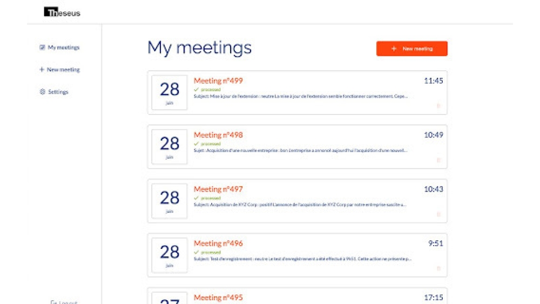The image size is (540, 304).
Task: Delete Meeting n°499 with its trash icon
Action: coord(438,106)
